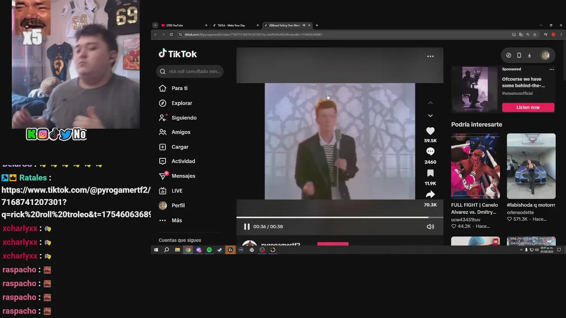This screenshot has width=566, height=318.
Task: Open Para ti feed in TikTok sidebar
Action: (173, 88)
